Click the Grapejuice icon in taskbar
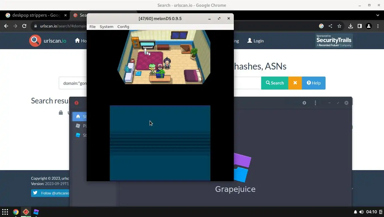This screenshot has height=217, width=384. pos(36,212)
